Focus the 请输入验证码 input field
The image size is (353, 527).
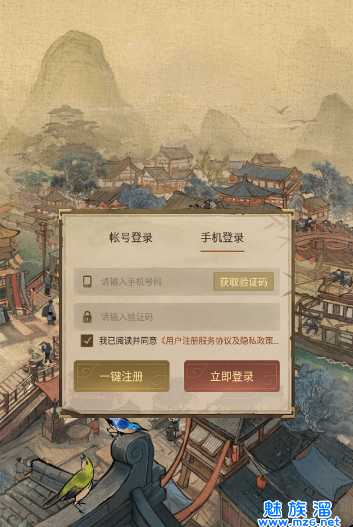(x=177, y=317)
